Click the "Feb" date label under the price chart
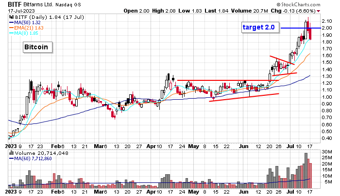Image resolution: width=340 pixels, height=196 pixels. pyautogui.click(x=56, y=146)
